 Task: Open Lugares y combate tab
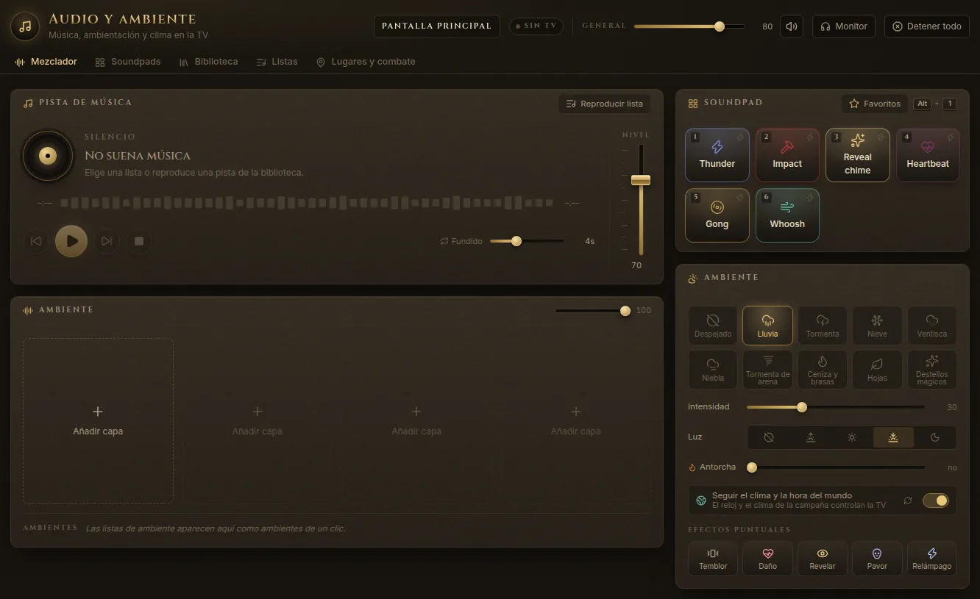[x=366, y=62]
